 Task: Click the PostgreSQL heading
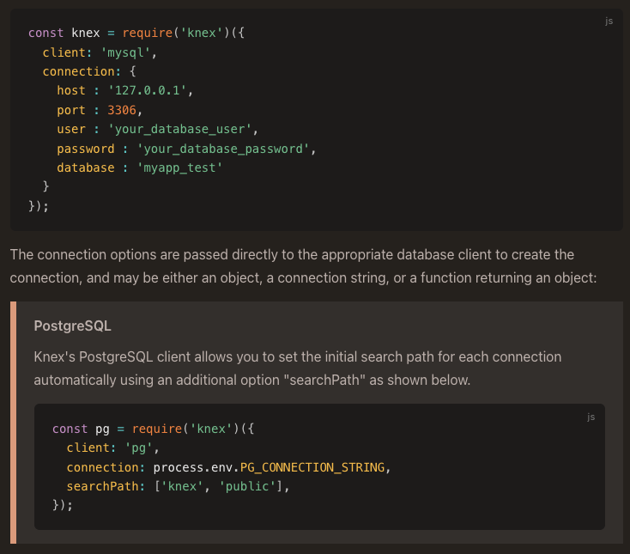point(72,326)
